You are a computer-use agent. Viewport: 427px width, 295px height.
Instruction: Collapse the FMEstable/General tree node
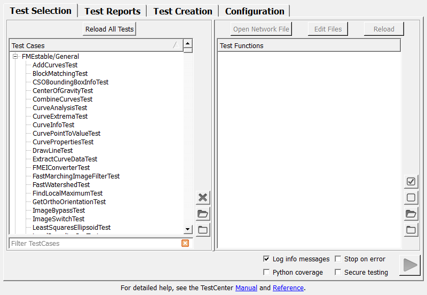point(16,57)
